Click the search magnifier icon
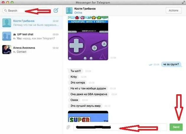 pyautogui.click(x=6, y=11)
